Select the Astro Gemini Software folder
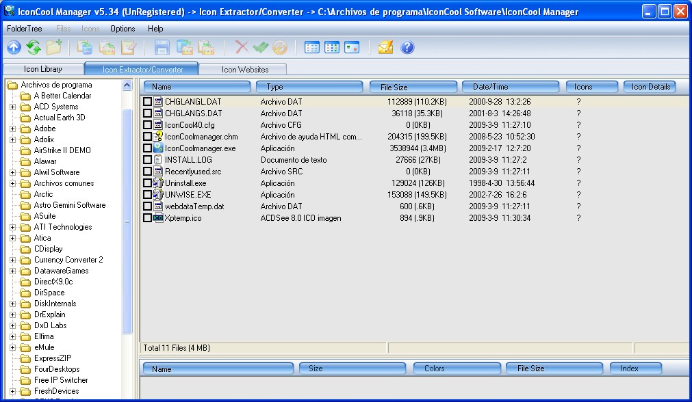 (70, 205)
